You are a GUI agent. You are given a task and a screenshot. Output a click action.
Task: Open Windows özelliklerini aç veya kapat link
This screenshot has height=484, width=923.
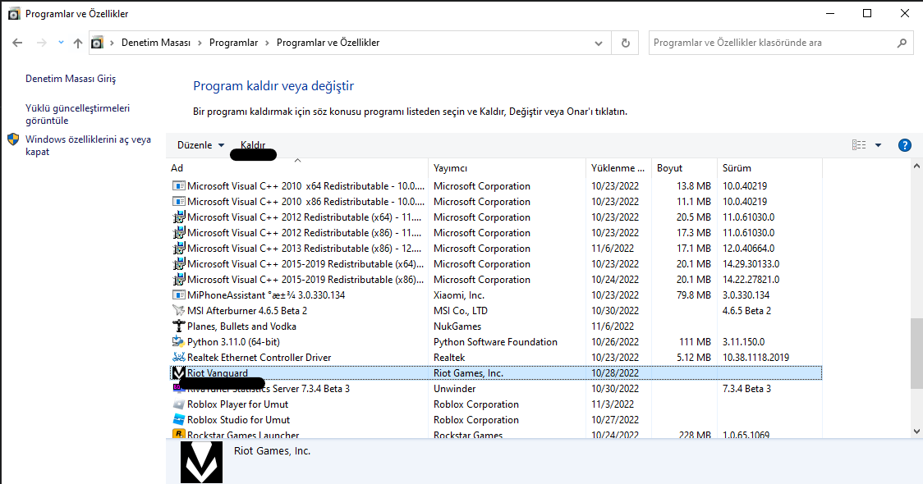point(88,145)
